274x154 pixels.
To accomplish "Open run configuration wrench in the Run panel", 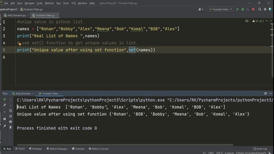I will pyautogui.click(x=5, y=105).
